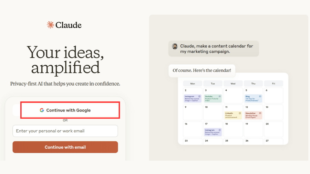Image resolution: width=310 pixels, height=174 pixels.
Task: Select the Mon column header in calendar
Action: pyautogui.click(x=193, y=84)
